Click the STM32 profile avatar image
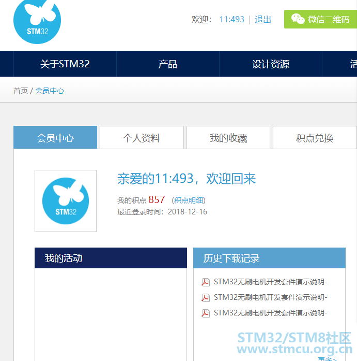Screen dimensions: 357x361 pyautogui.click(x=66, y=201)
